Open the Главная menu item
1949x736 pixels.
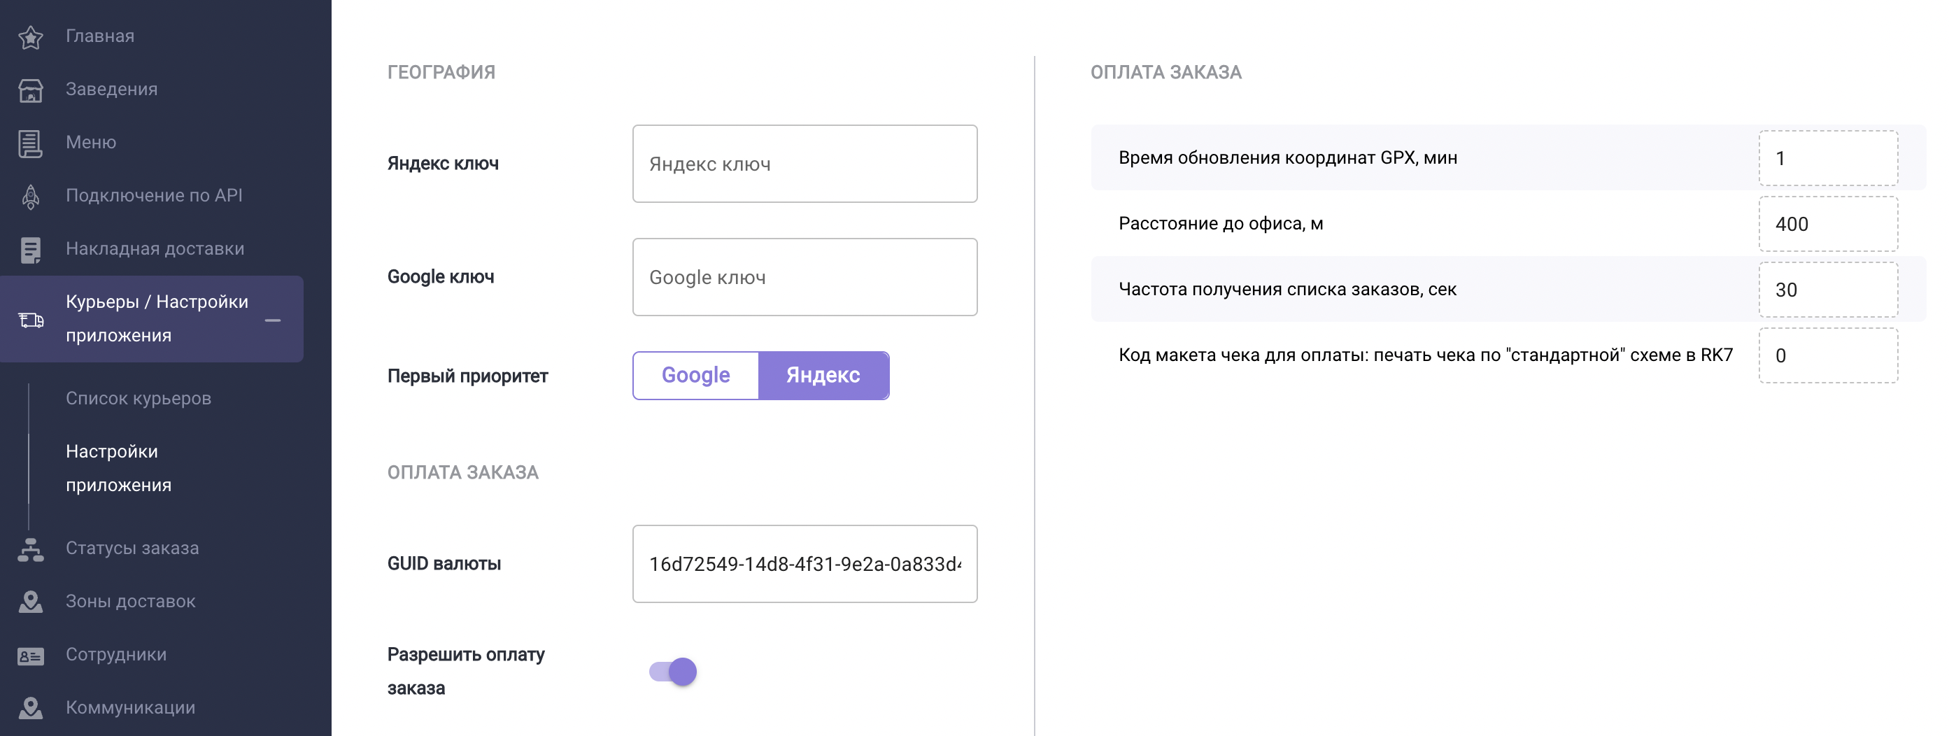100,36
